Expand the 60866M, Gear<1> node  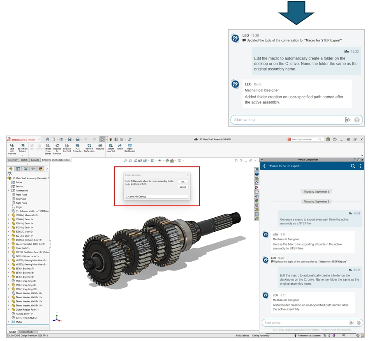(x=9, y=219)
